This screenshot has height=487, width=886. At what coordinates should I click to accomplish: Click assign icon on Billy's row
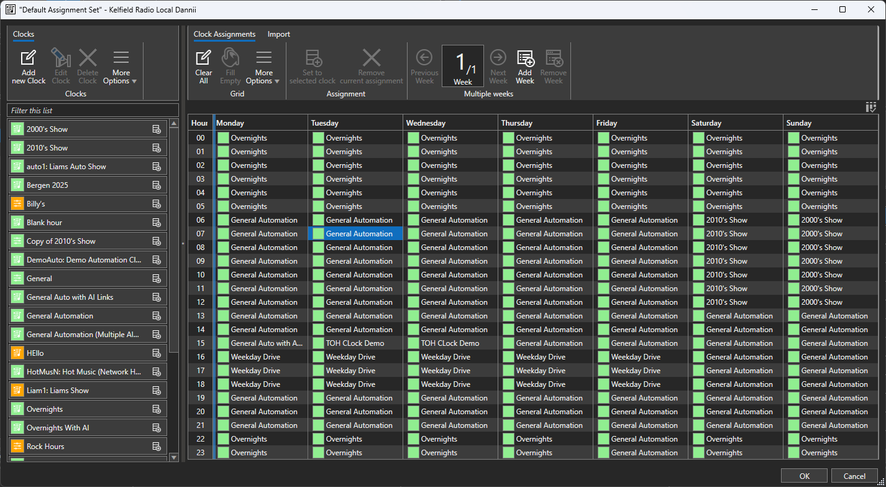157,204
